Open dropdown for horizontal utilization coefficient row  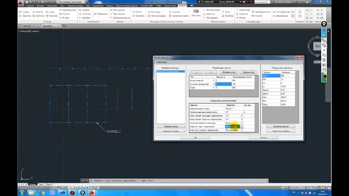pyautogui.click(x=242, y=130)
